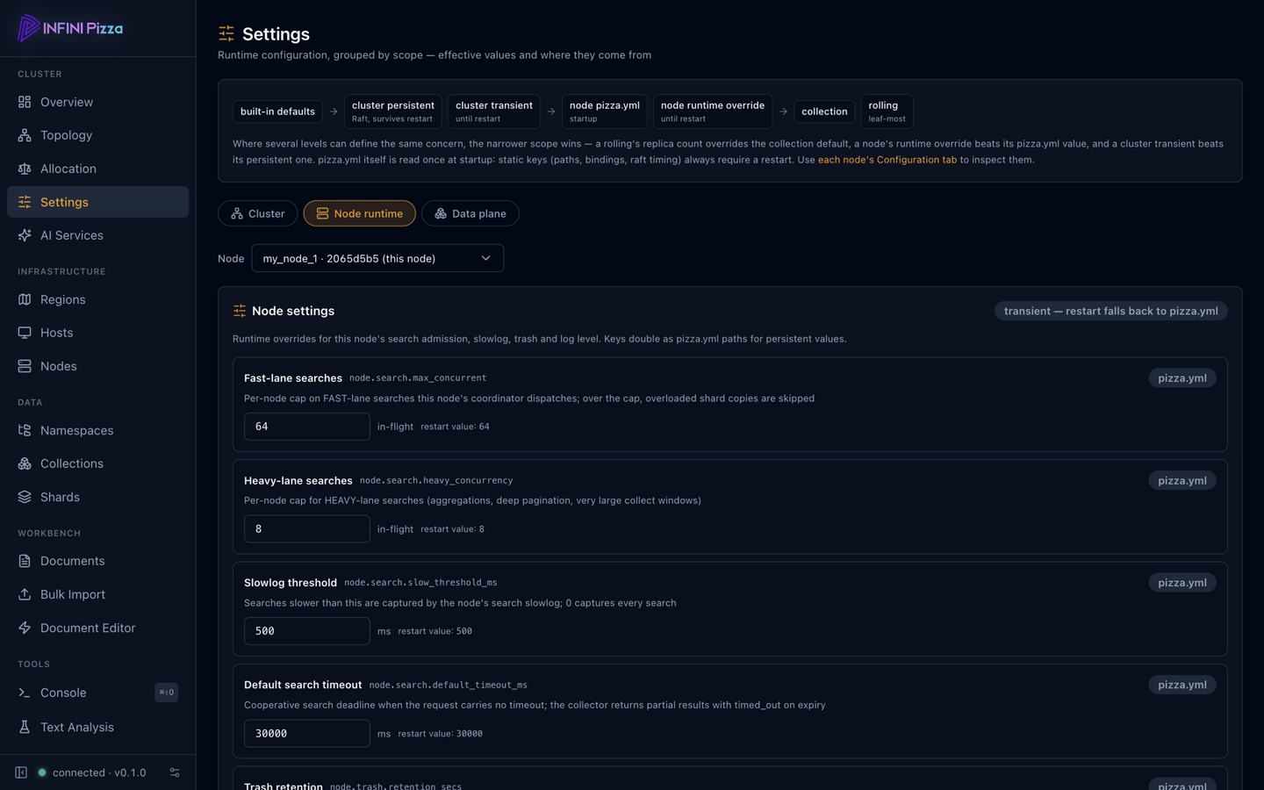Focus the Default search timeout input
The height and width of the screenshot is (790, 1264).
307,733
